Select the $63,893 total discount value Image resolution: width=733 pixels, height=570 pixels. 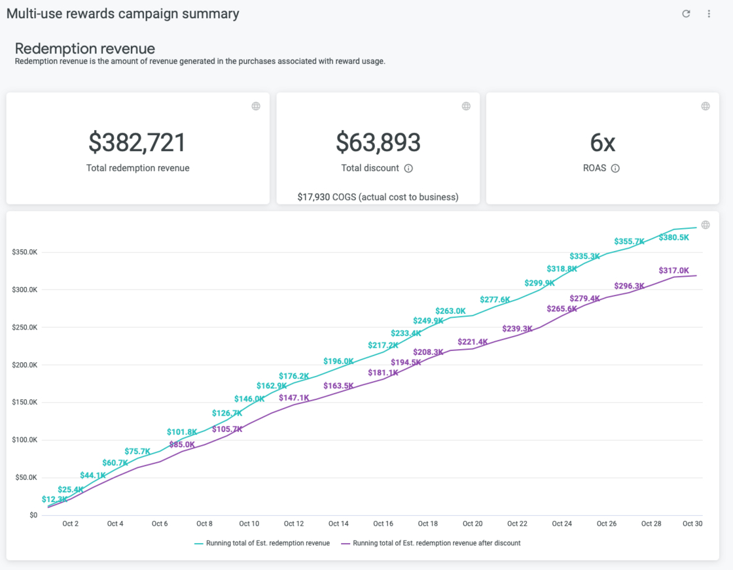(x=378, y=142)
